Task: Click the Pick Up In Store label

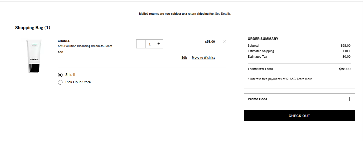Action: point(78,82)
